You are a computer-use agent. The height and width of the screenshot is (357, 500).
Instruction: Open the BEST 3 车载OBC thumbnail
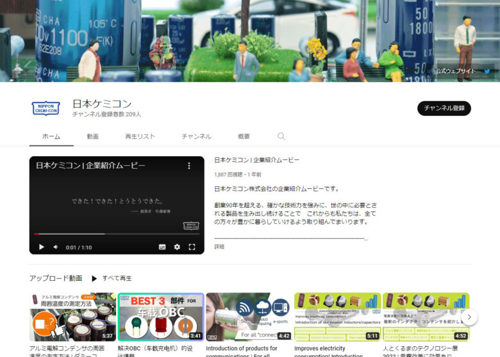pyautogui.click(x=161, y=317)
